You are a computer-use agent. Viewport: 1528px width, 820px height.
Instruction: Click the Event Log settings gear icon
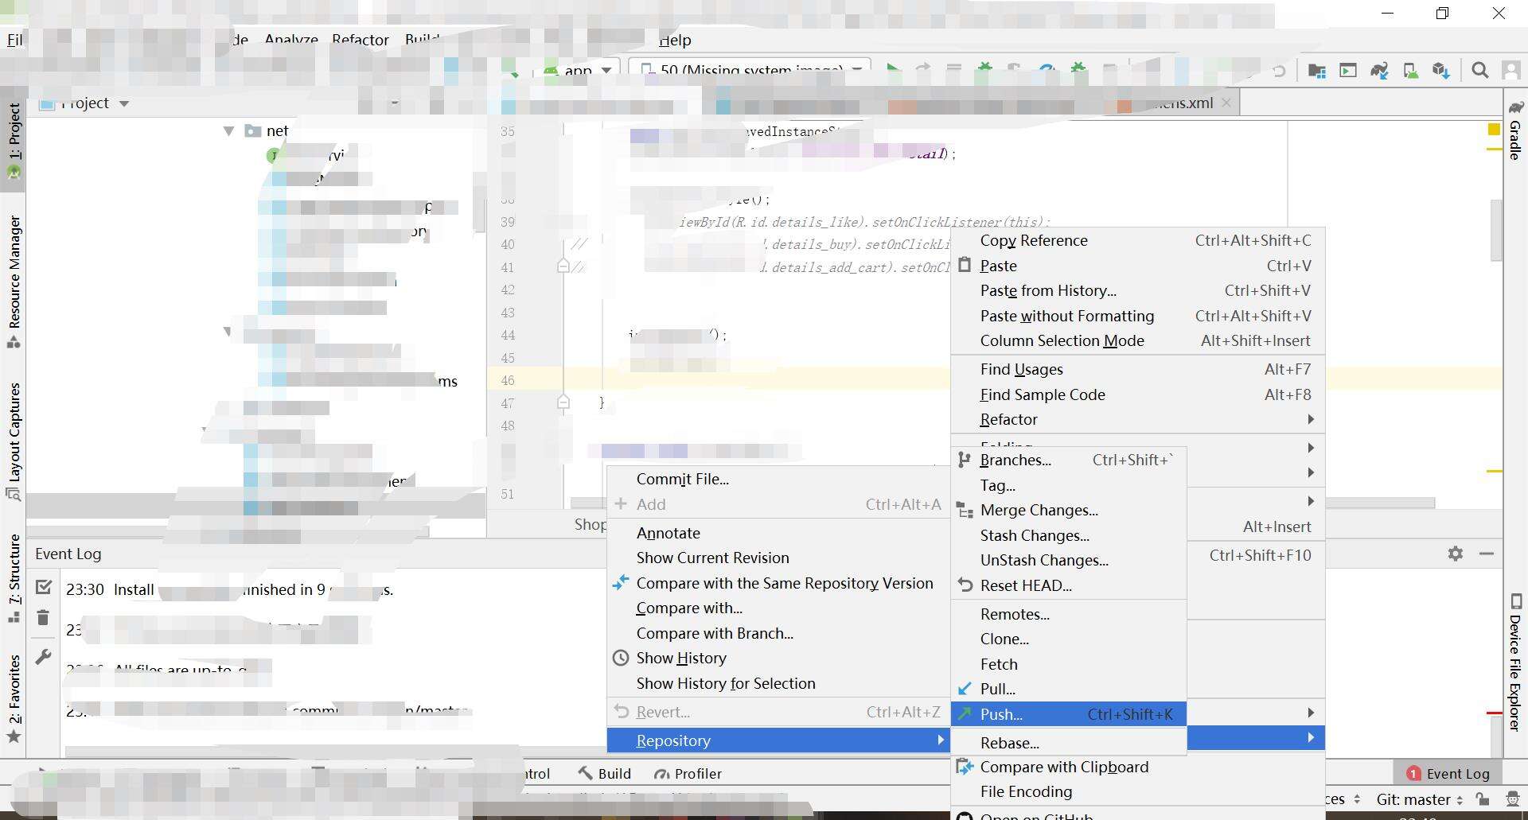pos(1456,554)
